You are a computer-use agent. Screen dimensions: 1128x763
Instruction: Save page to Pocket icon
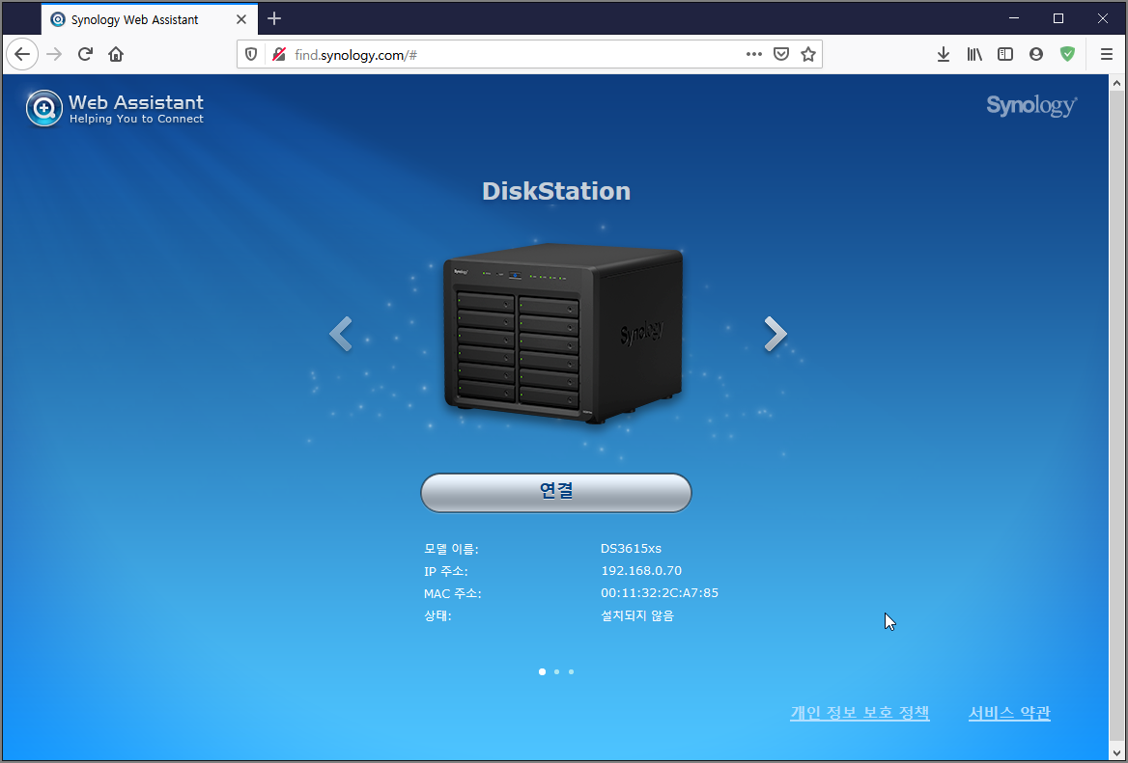[781, 55]
